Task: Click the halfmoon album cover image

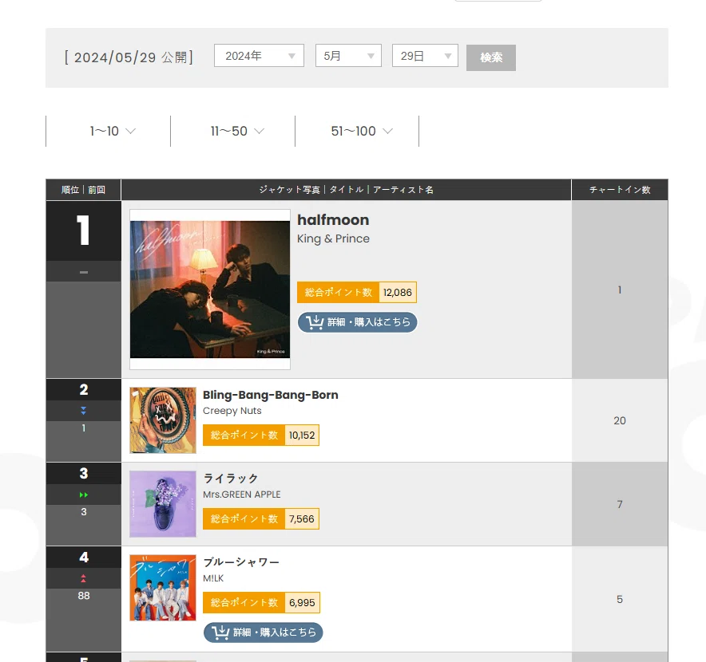Action: 210,290
